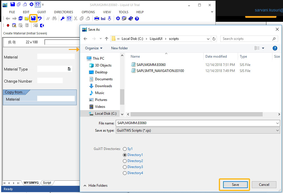Select the Sy1 GuiXT directory radio button

pos(125,149)
